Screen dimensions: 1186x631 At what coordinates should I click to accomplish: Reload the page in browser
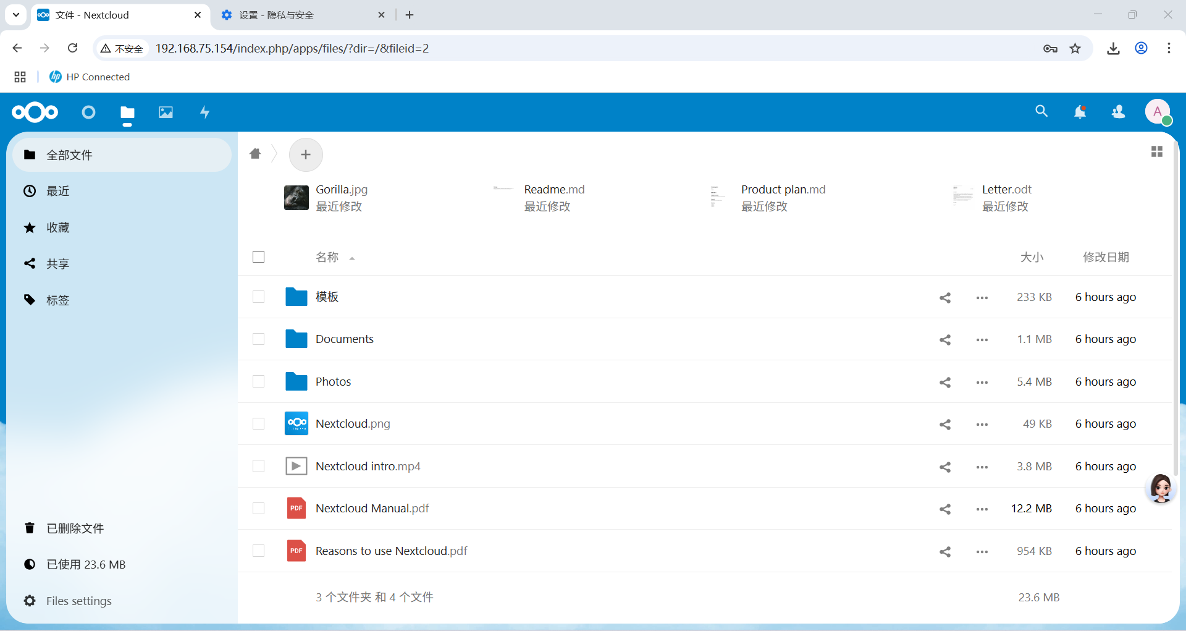point(73,48)
